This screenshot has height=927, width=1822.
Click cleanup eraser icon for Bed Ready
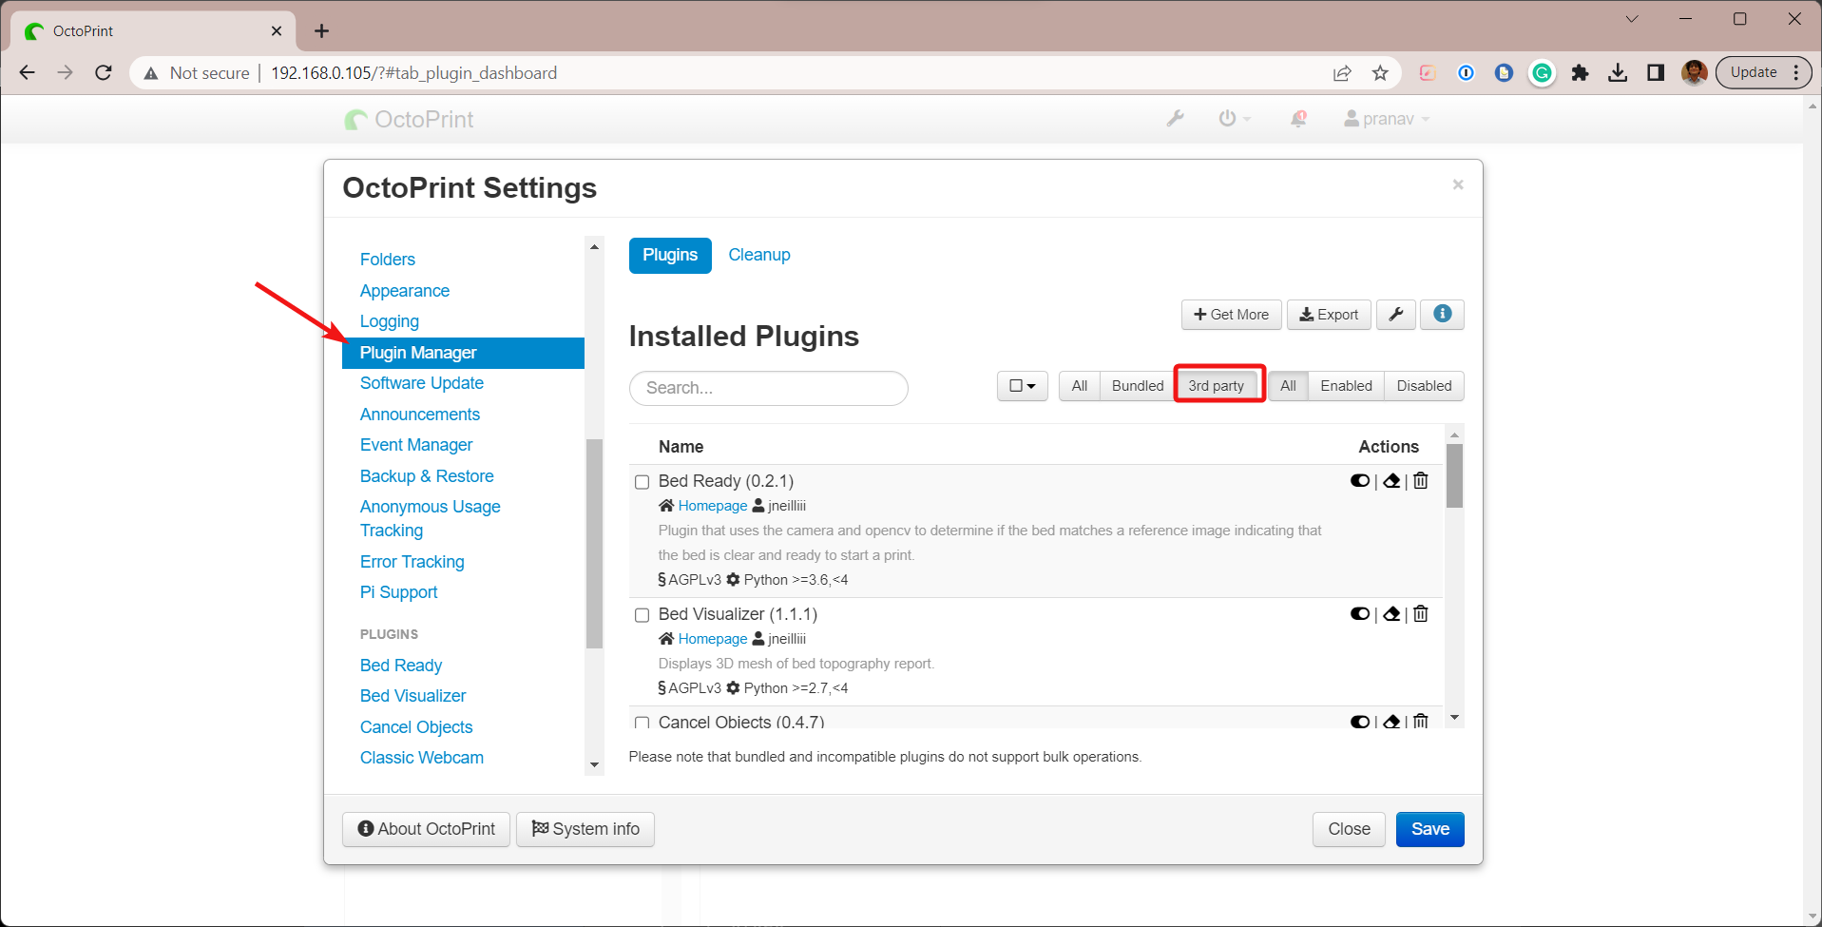(x=1391, y=481)
